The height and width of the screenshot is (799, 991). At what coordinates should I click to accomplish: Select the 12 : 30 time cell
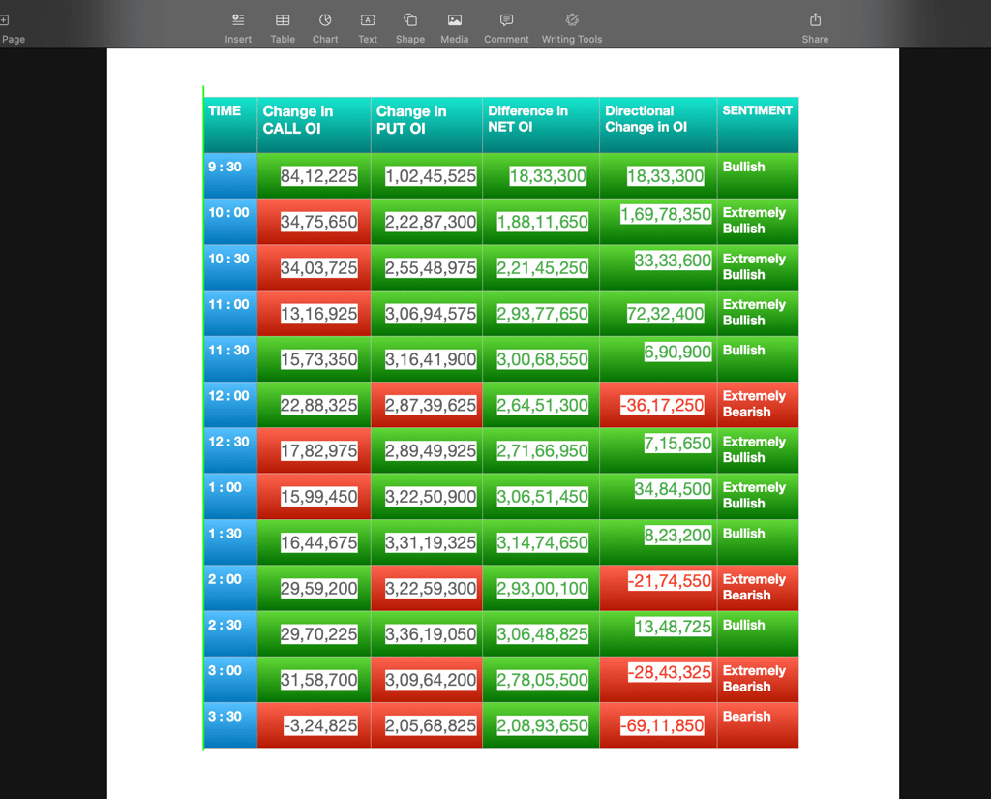tap(230, 450)
